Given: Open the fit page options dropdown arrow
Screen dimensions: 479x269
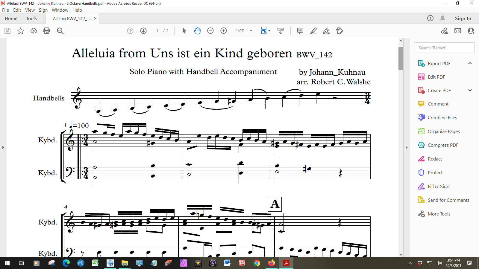Looking at the screenshot, I should [x=269, y=31].
